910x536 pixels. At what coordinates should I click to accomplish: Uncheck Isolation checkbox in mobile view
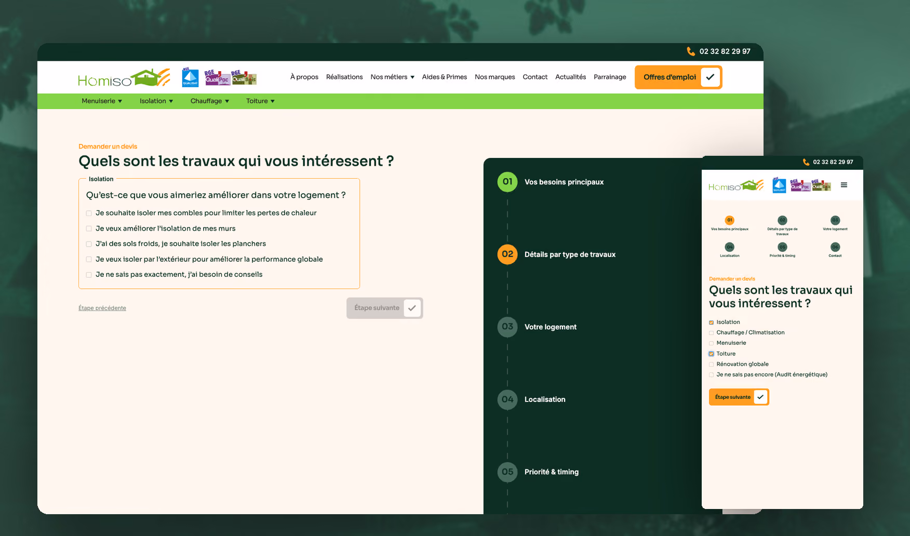712,323
